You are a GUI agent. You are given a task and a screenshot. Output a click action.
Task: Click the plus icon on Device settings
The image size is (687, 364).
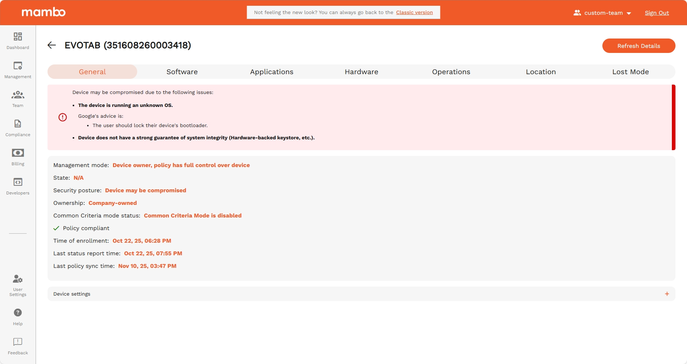pos(667,294)
